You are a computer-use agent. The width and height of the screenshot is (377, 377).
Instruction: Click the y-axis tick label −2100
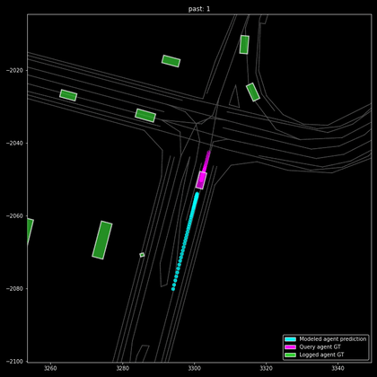14,361
